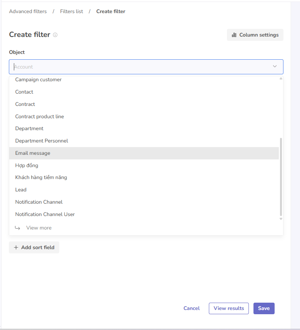The image size is (300, 330).
Task: Choose Contact option
Action: [144, 92]
